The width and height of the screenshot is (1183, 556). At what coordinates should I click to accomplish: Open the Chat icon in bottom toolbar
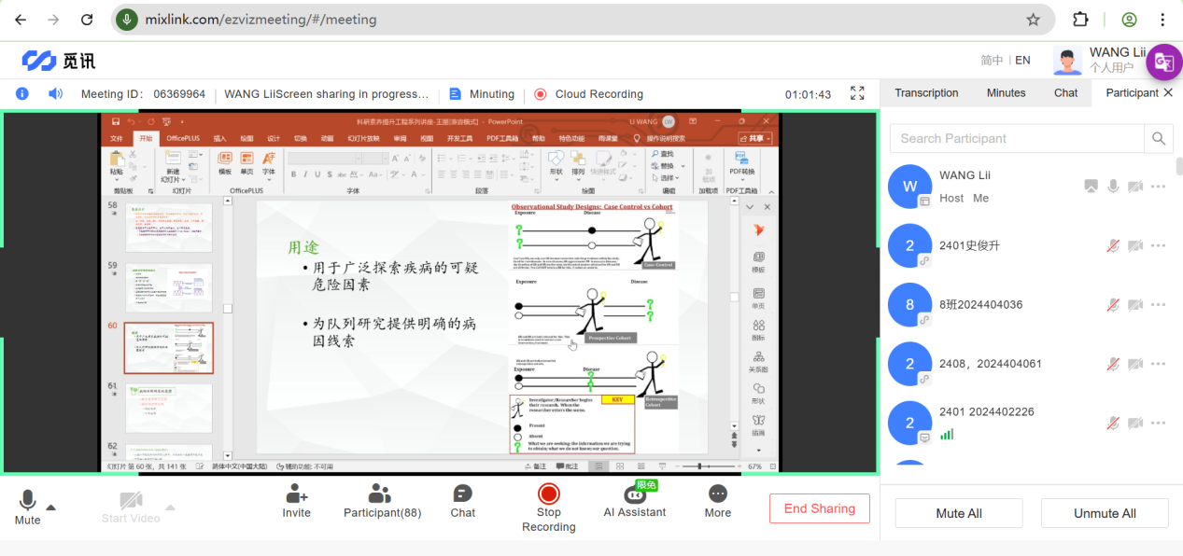pos(462,494)
